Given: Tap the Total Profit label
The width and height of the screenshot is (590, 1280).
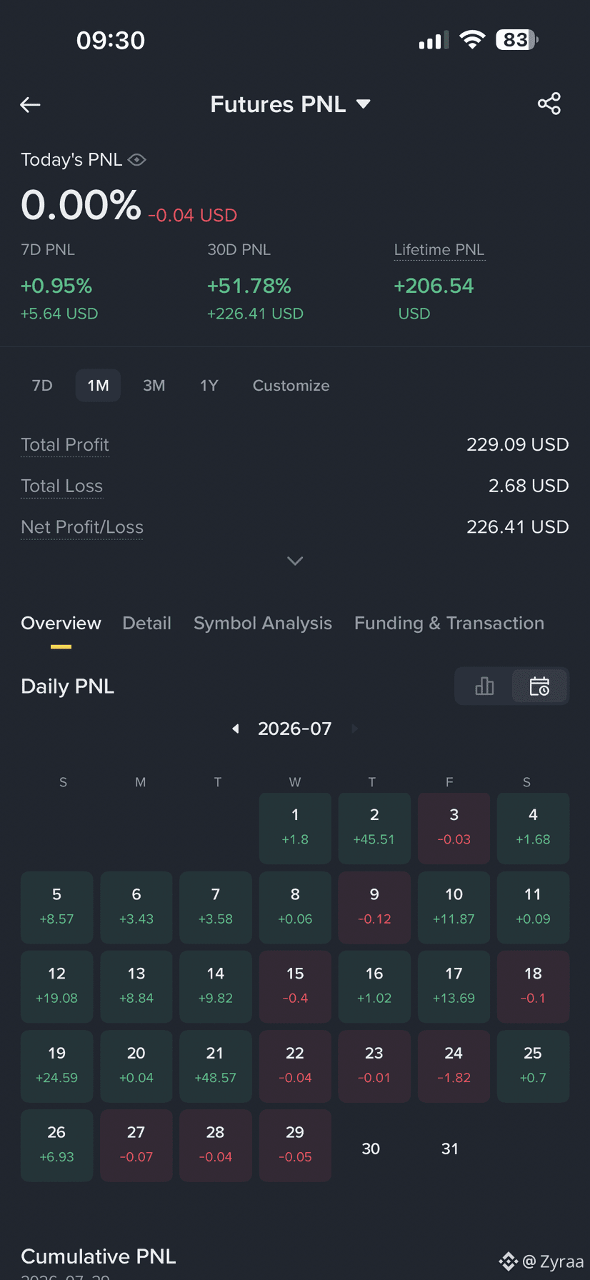Looking at the screenshot, I should tap(65, 445).
